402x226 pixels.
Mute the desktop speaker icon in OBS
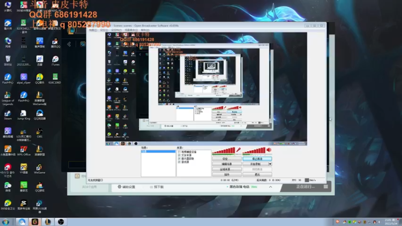269,150
